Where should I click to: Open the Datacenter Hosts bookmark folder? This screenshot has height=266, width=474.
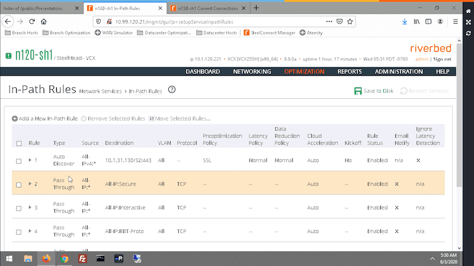click(217, 33)
